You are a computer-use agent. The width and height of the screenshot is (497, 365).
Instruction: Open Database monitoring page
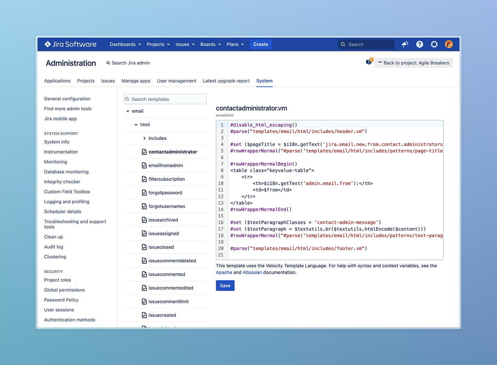[x=66, y=172]
